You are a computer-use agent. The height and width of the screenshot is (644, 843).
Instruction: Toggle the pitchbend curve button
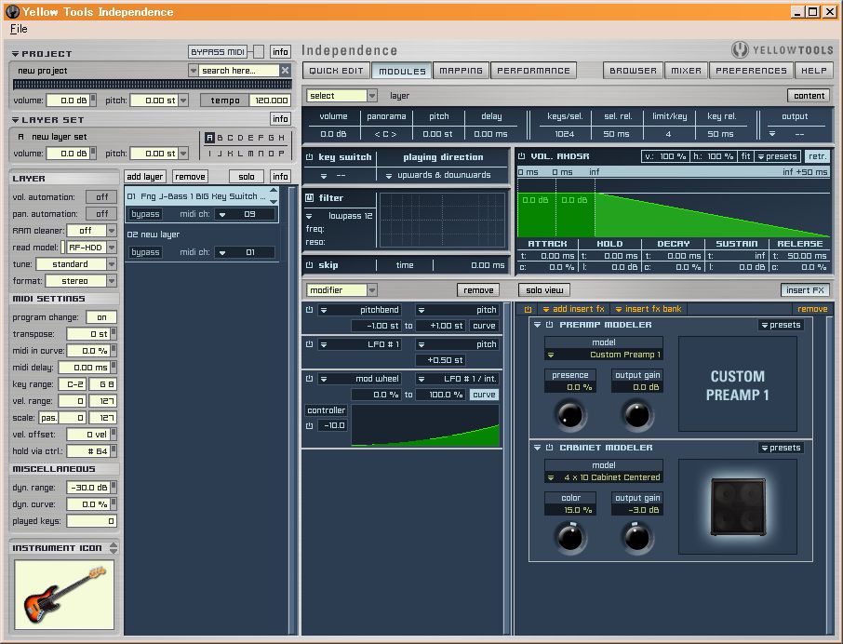[x=484, y=326]
